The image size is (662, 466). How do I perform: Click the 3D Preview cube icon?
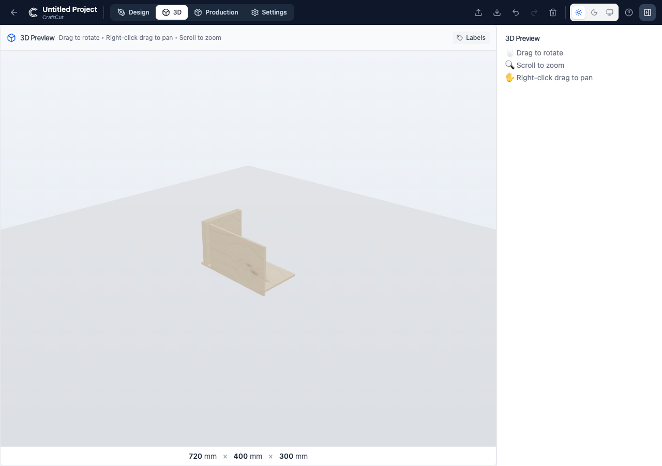click(11, 37)
